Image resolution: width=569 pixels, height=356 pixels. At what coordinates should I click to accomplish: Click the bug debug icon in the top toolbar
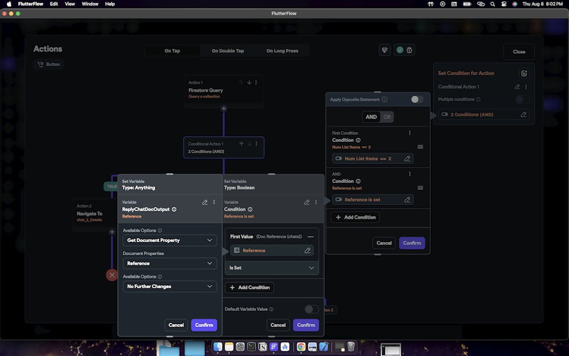click(409, 50)
